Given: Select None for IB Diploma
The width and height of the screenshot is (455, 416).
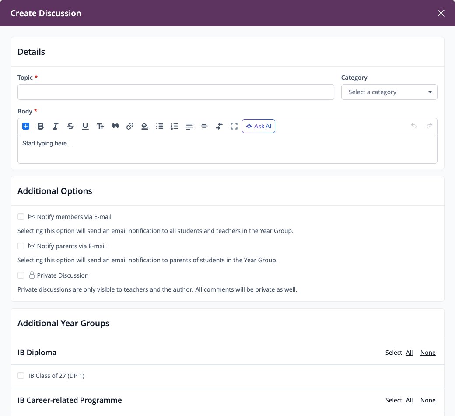Looking at the screenshot, I should click(x=428, y=353).
